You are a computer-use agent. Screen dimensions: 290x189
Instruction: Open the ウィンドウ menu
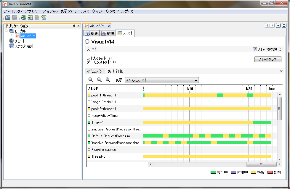pos(103,11)
